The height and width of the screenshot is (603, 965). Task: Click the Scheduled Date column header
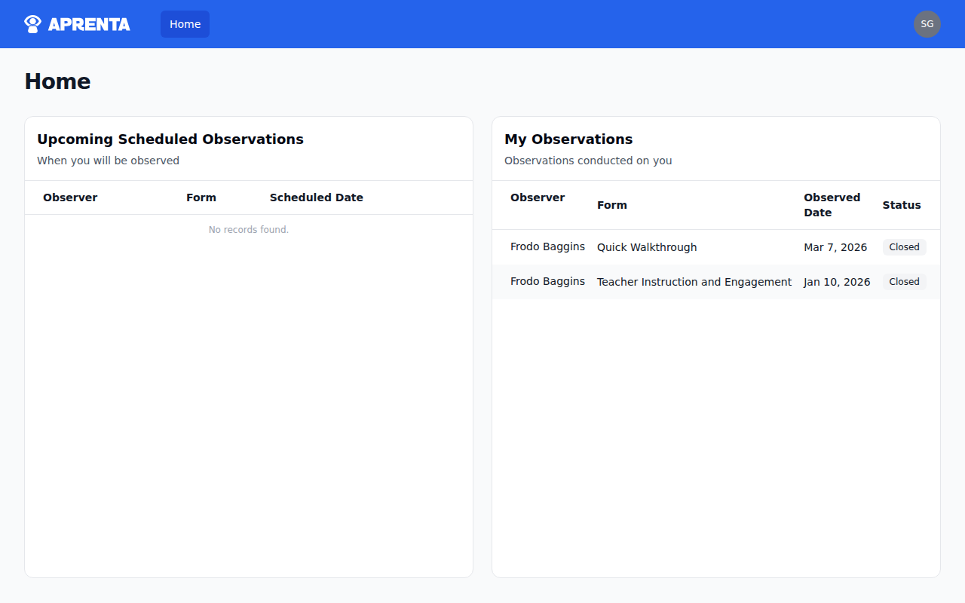[x=316, y=197]
